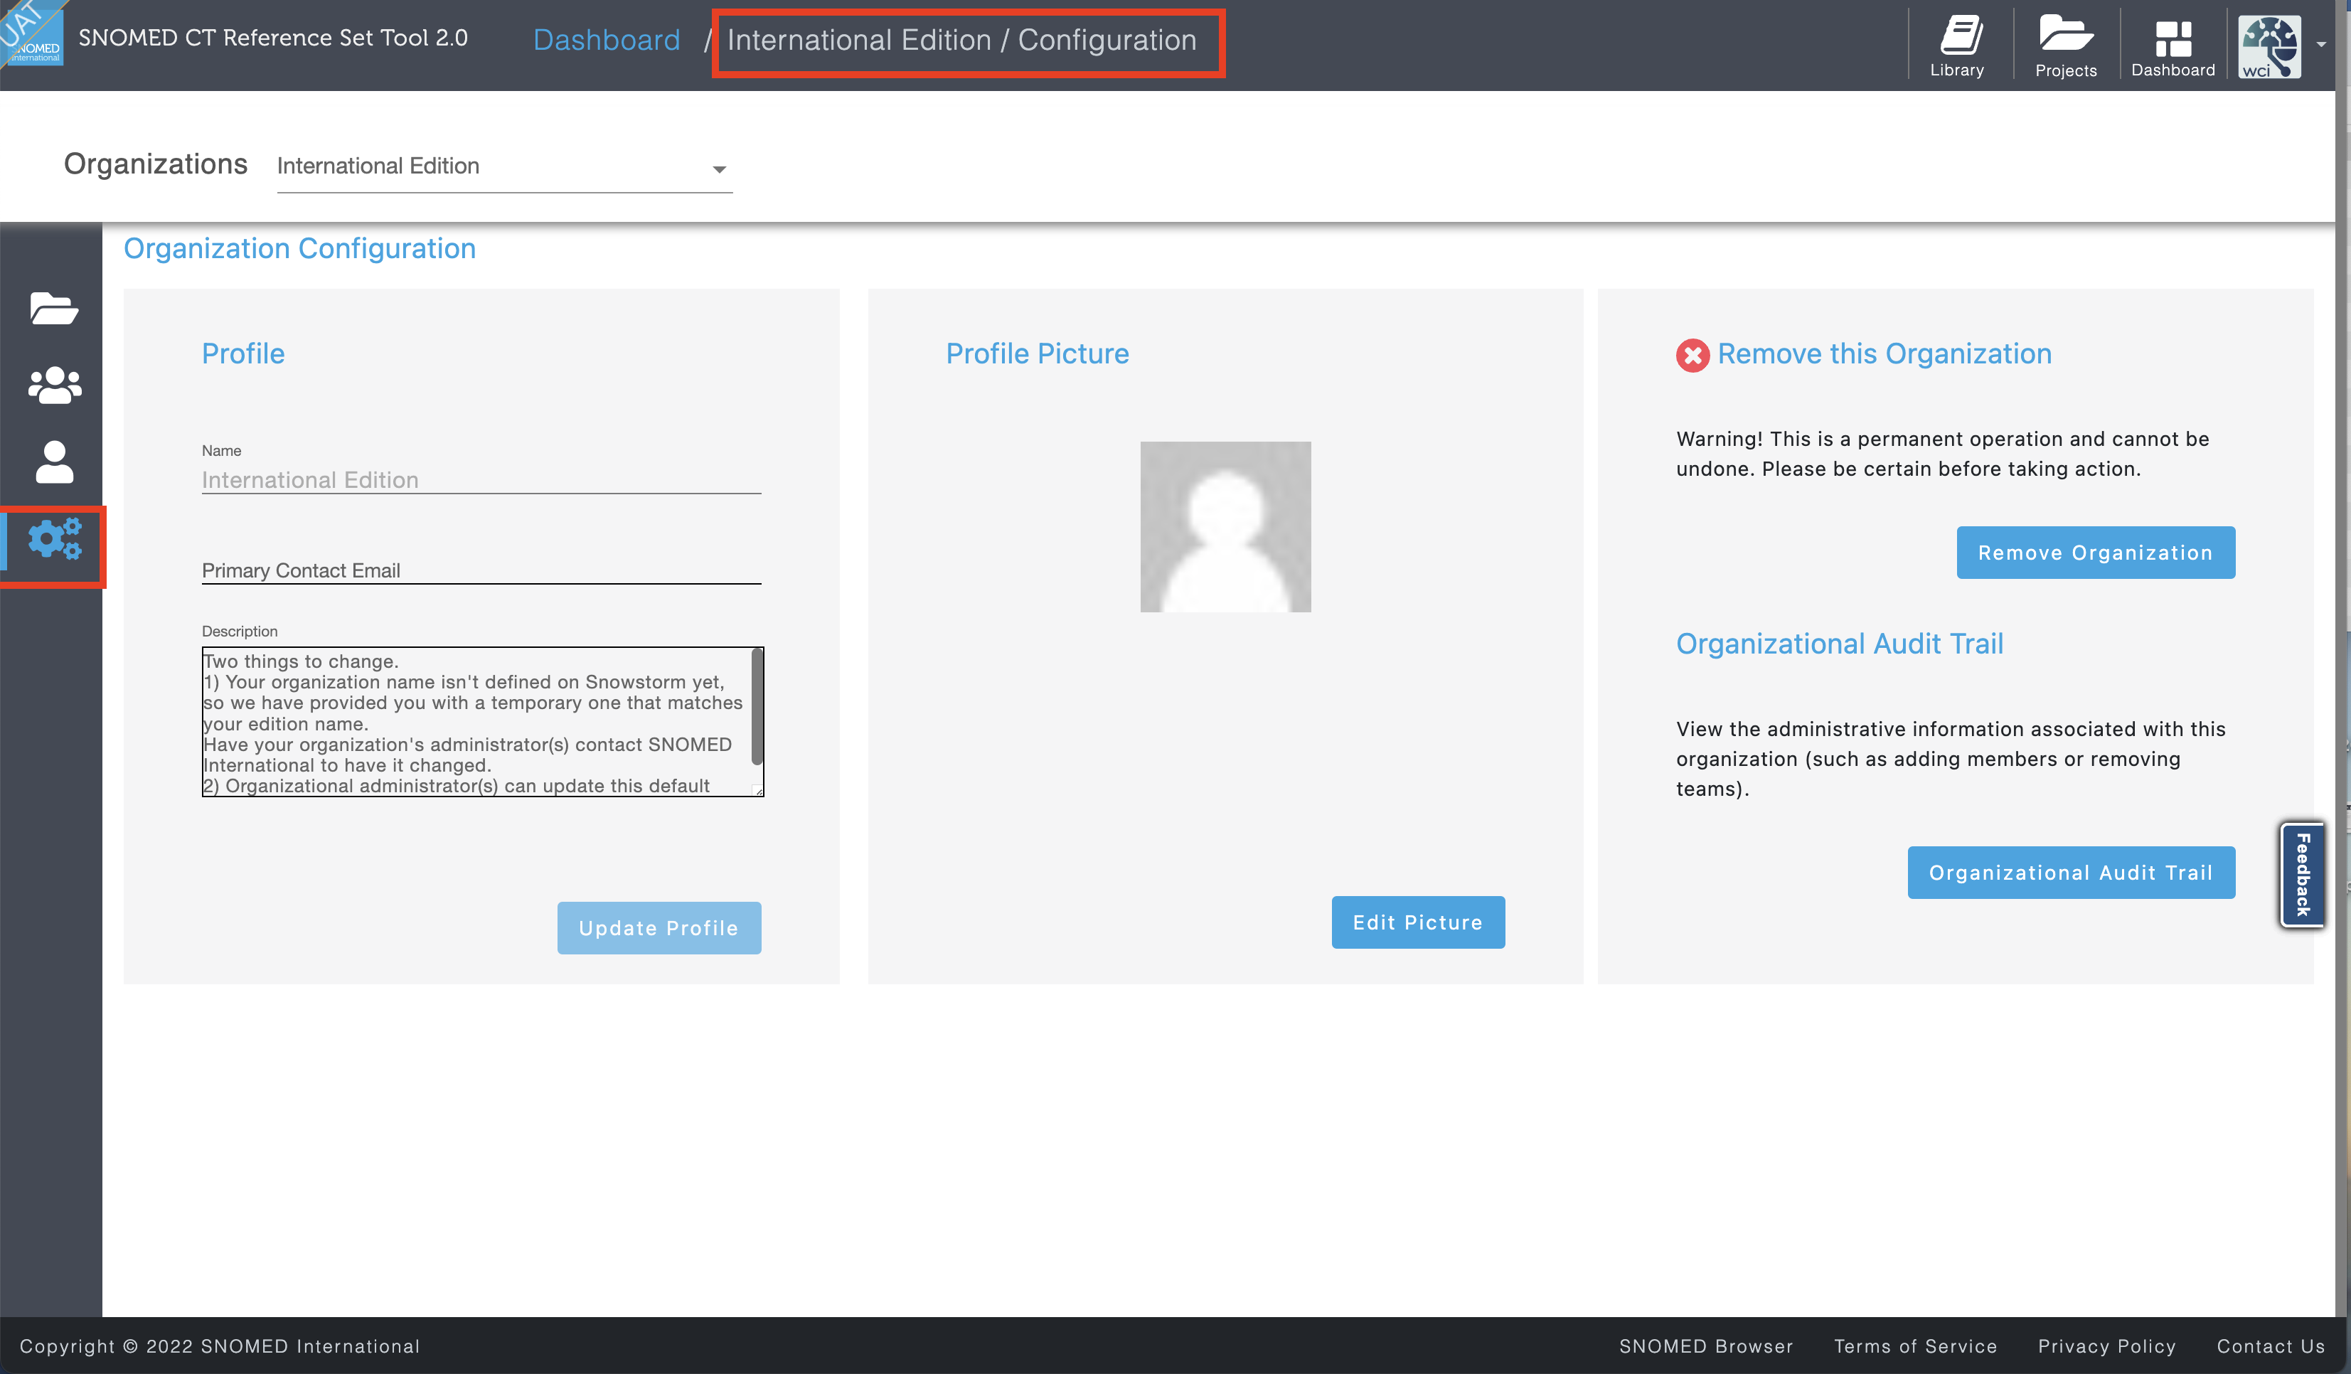Open Privacy Policy footer link

point(2106,1346)
